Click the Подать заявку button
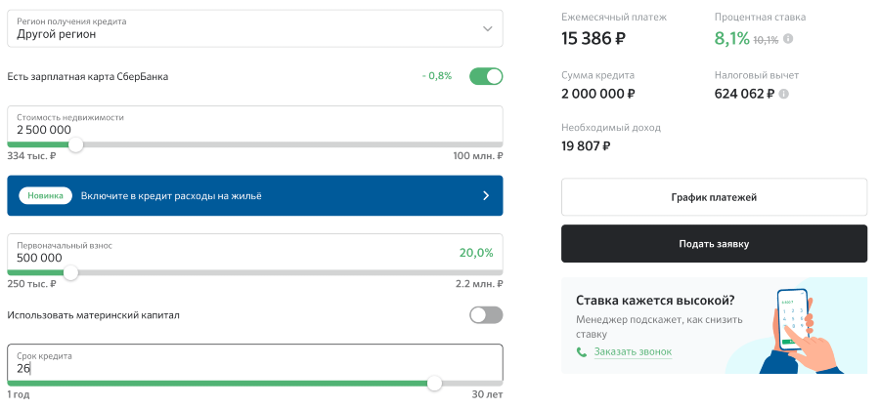The width and height of the screenshot is (880, 408). click(x=714, y=244)
